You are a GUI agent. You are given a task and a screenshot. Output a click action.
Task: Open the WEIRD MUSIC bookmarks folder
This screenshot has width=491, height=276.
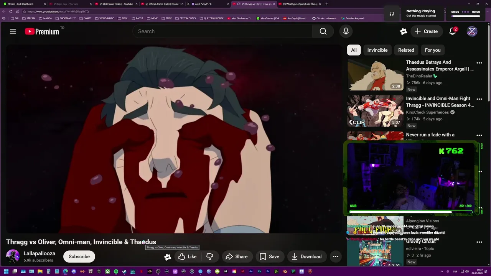point(104,18)
